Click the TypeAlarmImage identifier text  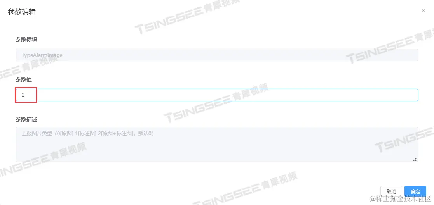(x=42, y=55)
